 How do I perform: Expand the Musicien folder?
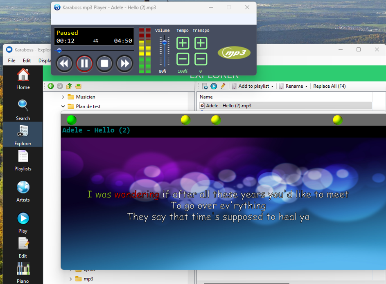63,97
